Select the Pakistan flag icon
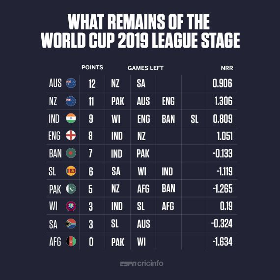The image size is (280, 280). point(71,189)
